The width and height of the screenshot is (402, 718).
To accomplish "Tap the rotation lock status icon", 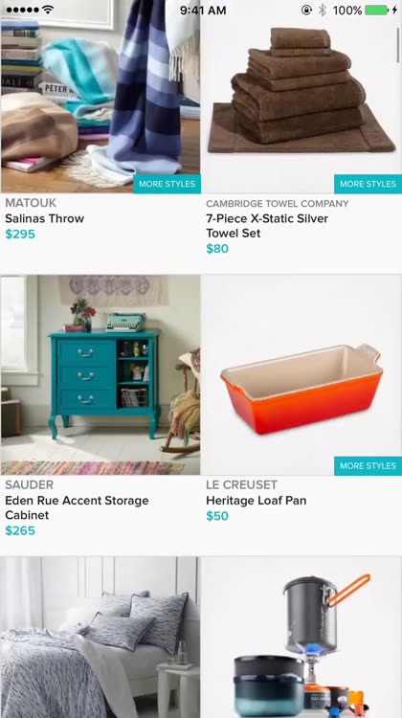I will pos(306,11).
